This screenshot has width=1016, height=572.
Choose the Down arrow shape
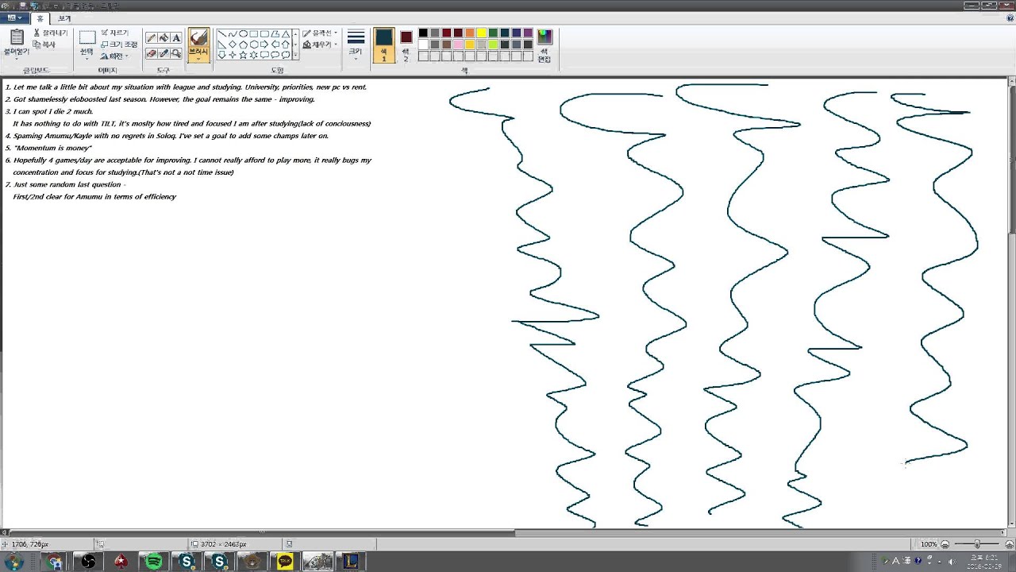(222, 55)
